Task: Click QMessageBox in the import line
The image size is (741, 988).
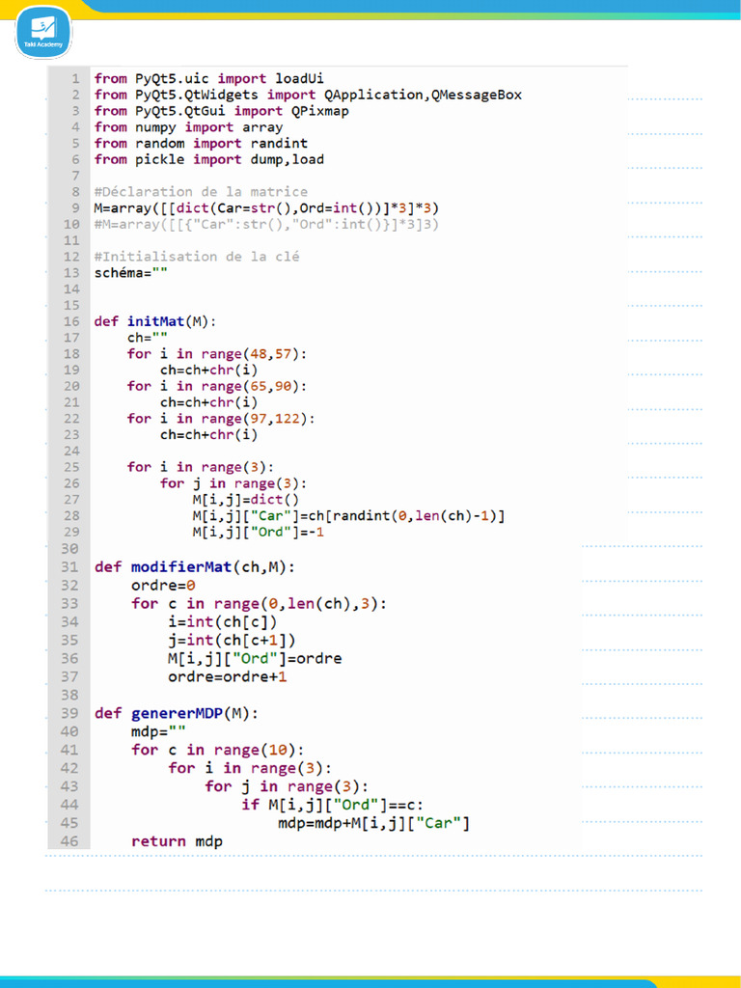Action: click(477, 96)
